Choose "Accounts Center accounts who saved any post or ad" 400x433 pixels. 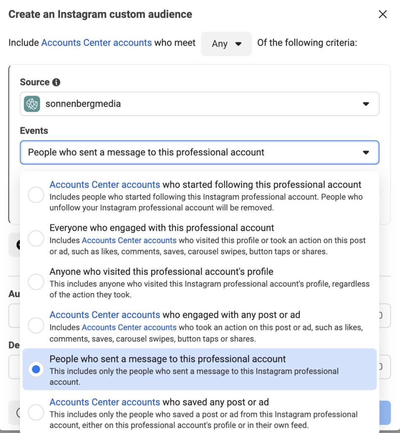36,412
